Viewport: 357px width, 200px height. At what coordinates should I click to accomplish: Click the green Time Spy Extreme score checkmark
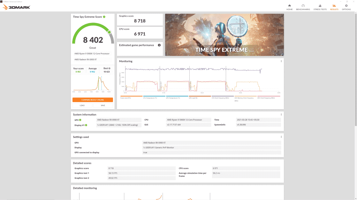[x=104, y=17]
